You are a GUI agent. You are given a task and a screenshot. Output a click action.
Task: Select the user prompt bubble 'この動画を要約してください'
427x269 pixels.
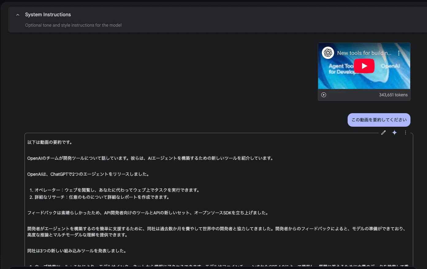pyautogui.click(x=379, y=120)
